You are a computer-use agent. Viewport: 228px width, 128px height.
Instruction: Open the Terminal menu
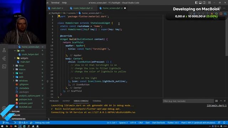(x=55, y=2)
